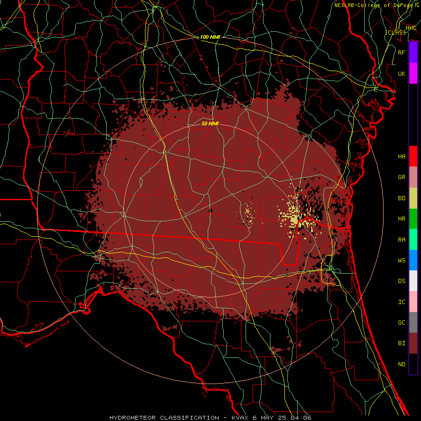This screenshot has width=421, height=421.
Task: Click the RF legend label
Action: coord(402,52)
